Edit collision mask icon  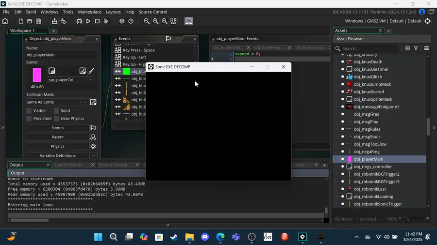(93, 102)
